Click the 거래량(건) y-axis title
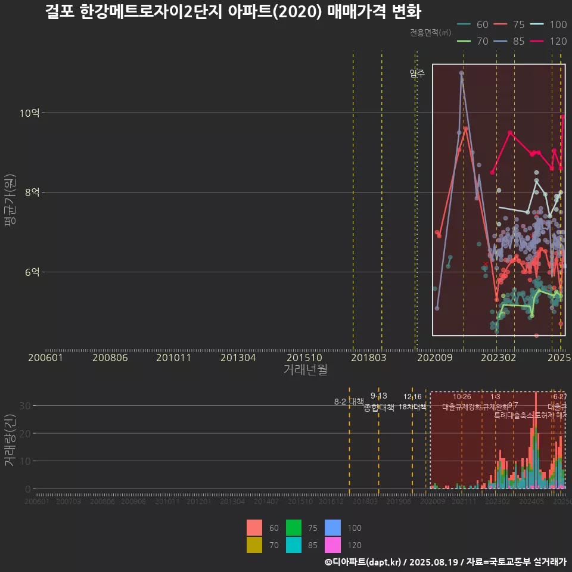This screenshot has width=572, height=572. click(x=9, y=440)
